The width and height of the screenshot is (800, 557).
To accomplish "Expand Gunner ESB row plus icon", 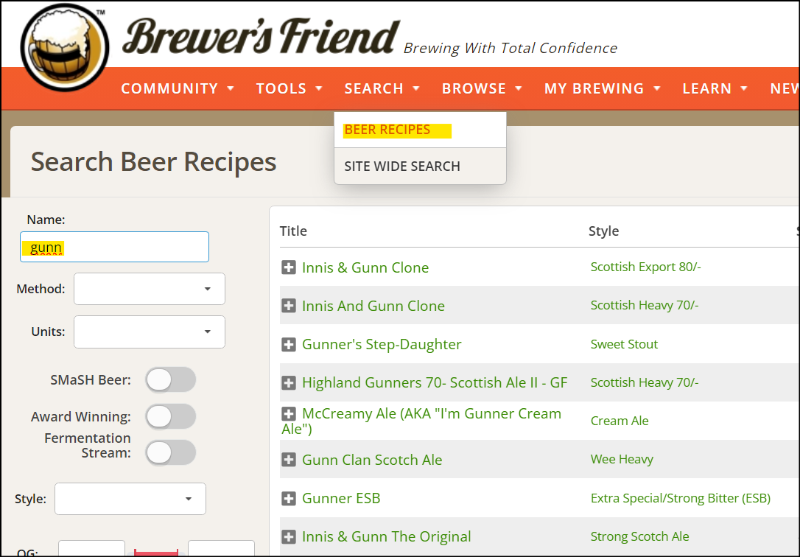I will coord(289,498).
